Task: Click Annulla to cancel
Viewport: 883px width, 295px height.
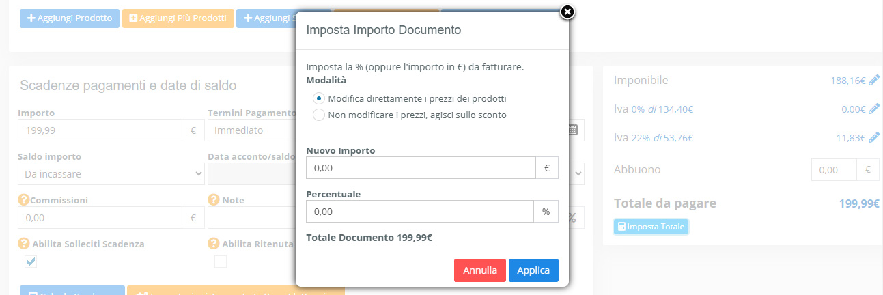Action: pyautogui.click(x=480, y=270)
